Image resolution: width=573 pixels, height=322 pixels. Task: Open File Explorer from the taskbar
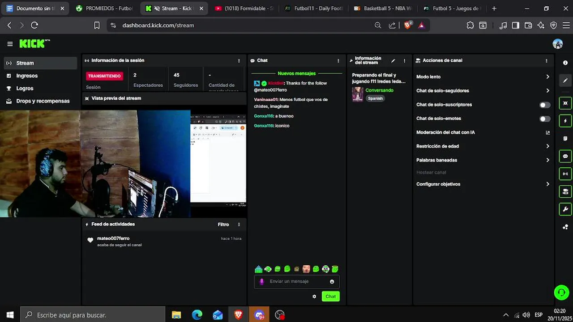[x=176, y=315]
